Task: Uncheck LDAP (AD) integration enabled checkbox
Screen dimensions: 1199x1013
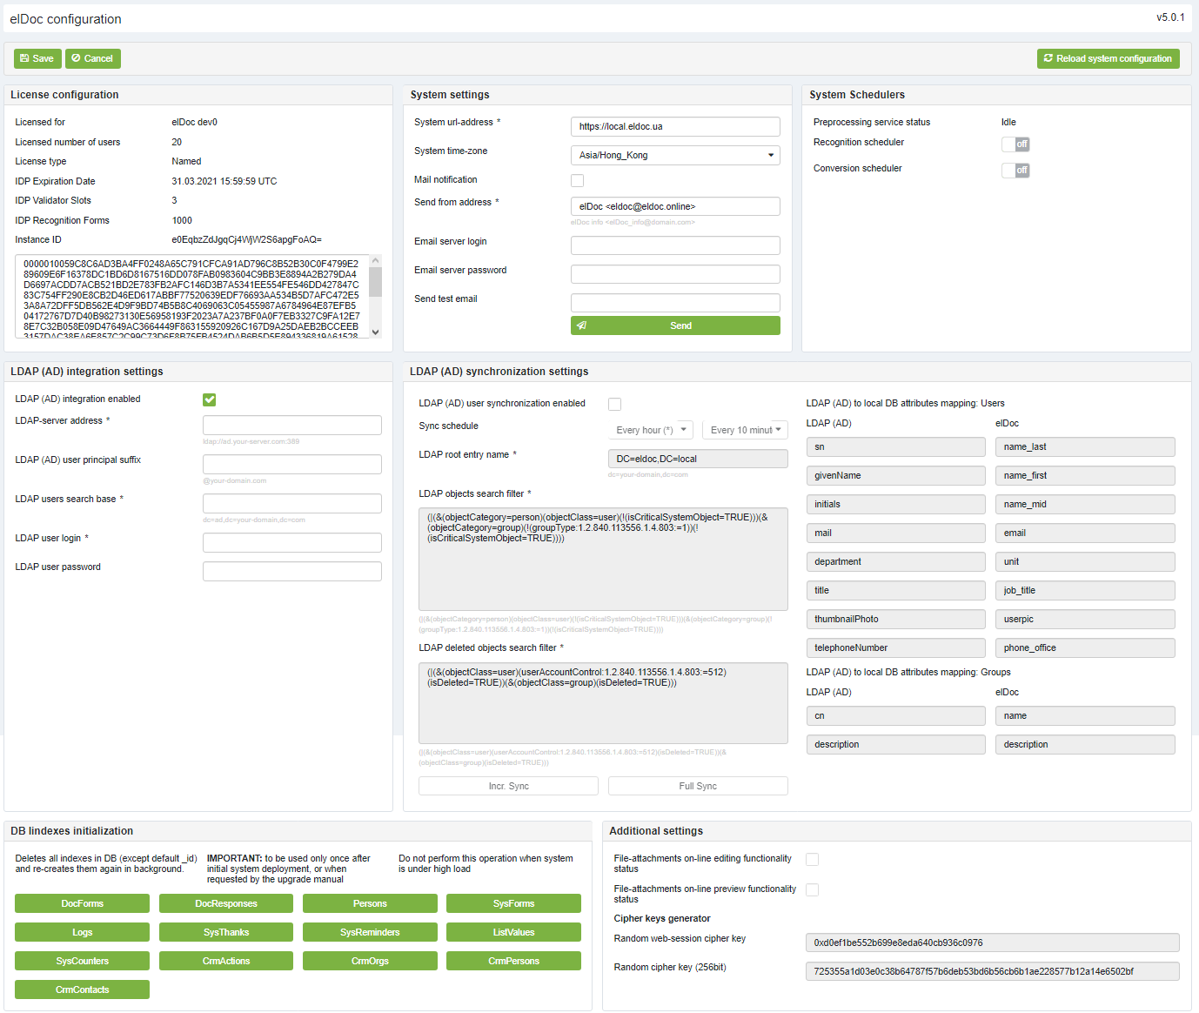Action: (210, 399)
